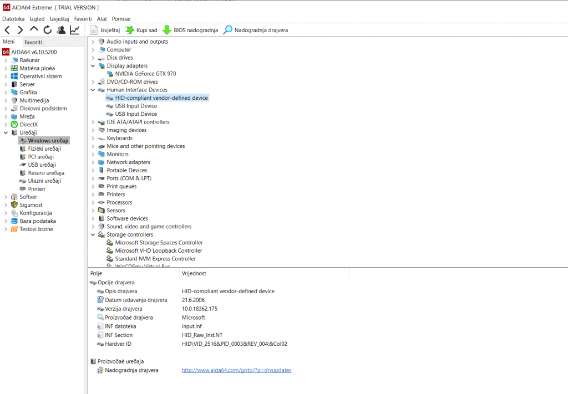Viewport: 568px width, 394px height.
Task: Open the graph chart toolbar icon
Action: [x=75, y=30]
